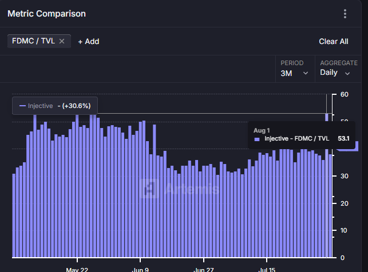Click the 30 y-axis value
The image size is (368, 272).
tap(345, 176)
